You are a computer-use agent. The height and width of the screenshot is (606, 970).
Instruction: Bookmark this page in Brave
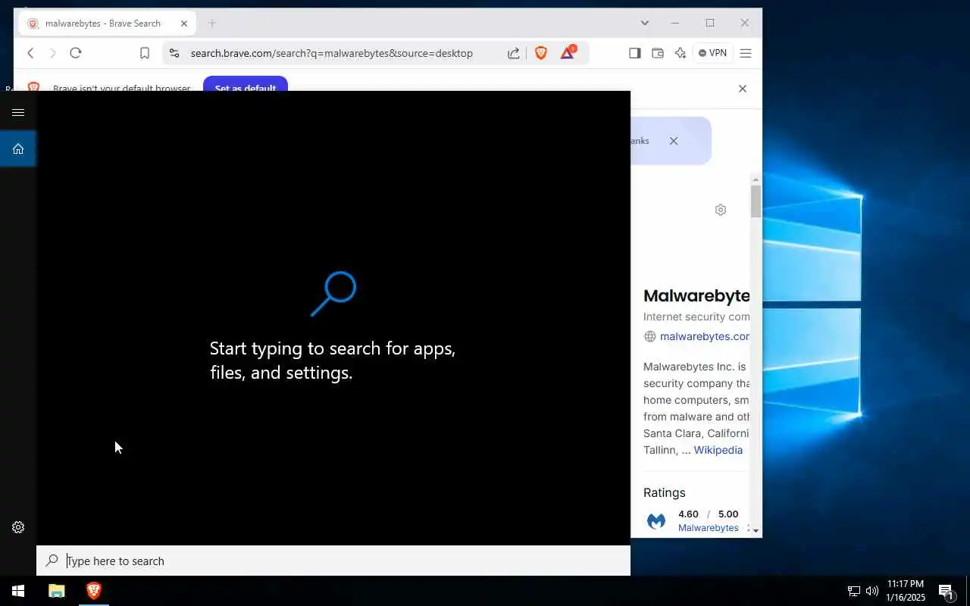pyautogui.click(x=145, y=53)
